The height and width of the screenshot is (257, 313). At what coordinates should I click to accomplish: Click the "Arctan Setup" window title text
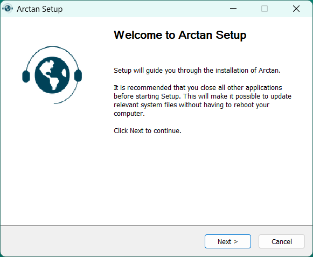point(39,9)
